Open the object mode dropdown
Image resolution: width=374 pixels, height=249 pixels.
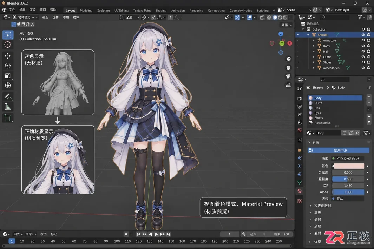pyautogui.click(x=26, y=17)
